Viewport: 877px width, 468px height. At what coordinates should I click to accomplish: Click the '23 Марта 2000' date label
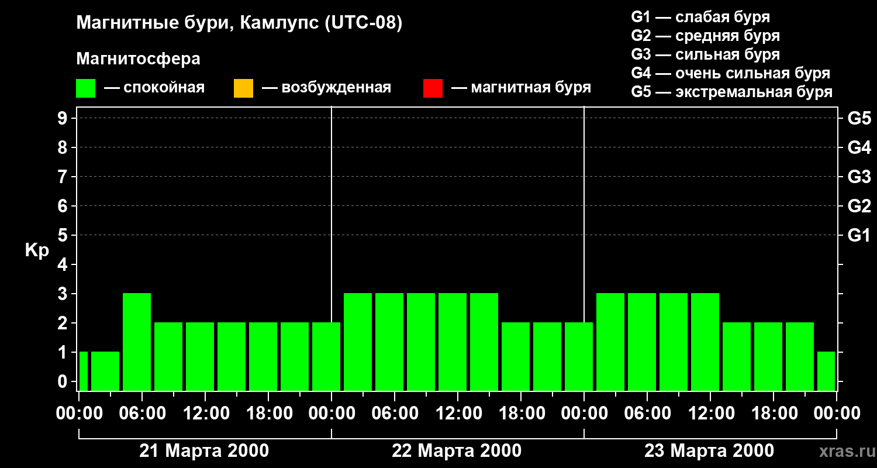click(x=709, y=451)
